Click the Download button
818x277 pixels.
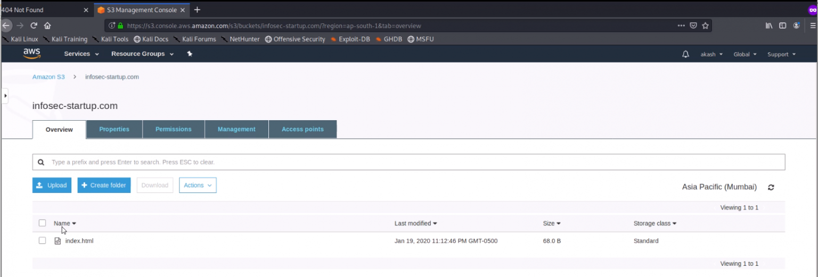click(155, 185)
